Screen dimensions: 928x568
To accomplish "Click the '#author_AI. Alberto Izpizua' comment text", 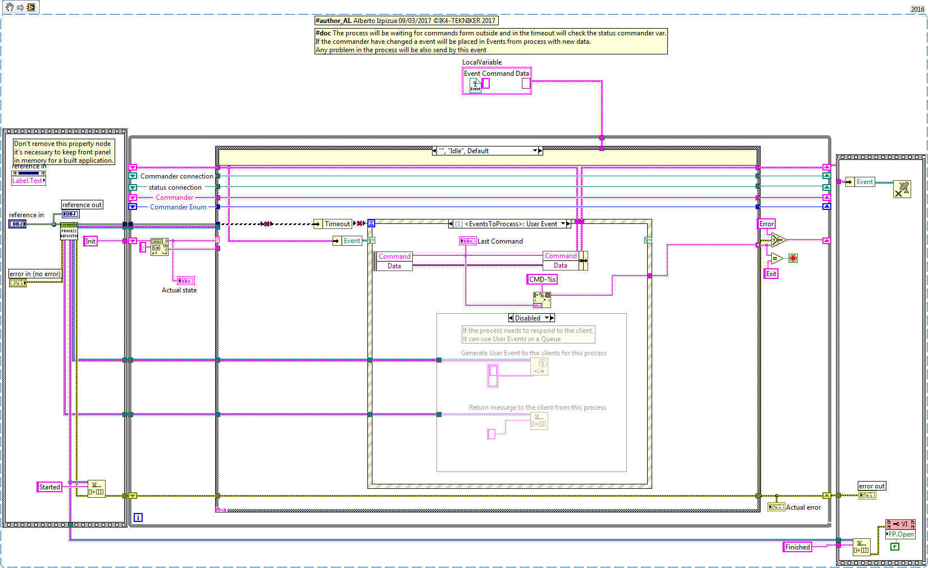I will click(406, 21).
